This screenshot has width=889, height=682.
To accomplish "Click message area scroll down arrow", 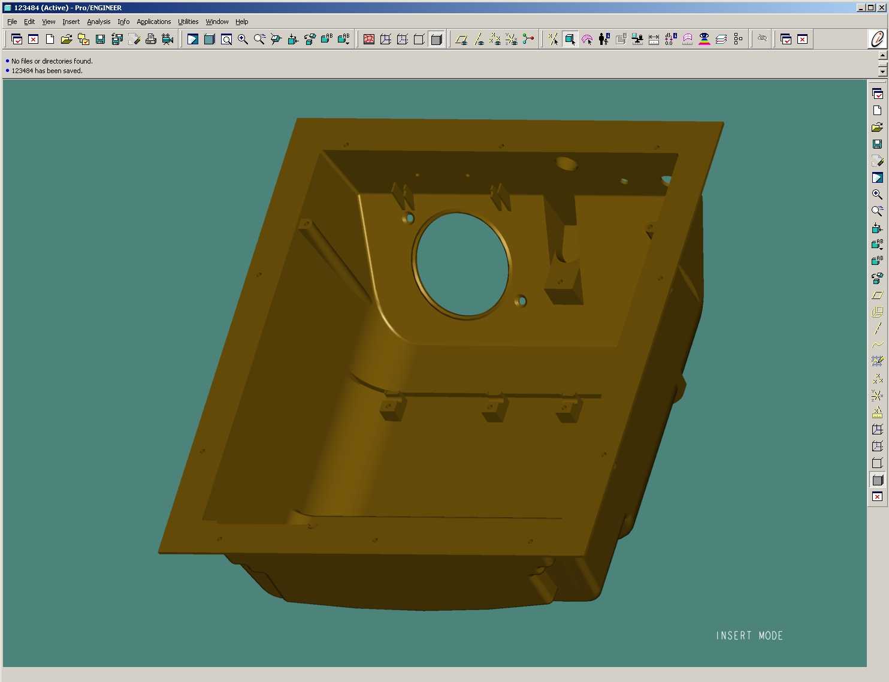I will [882, 71].
